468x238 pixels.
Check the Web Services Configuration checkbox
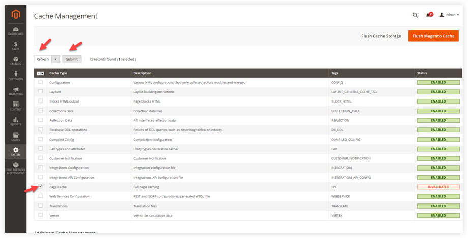pyautogui.click(x=41, y=196)
